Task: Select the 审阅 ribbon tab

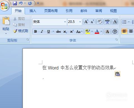Action: pos(99,11)
